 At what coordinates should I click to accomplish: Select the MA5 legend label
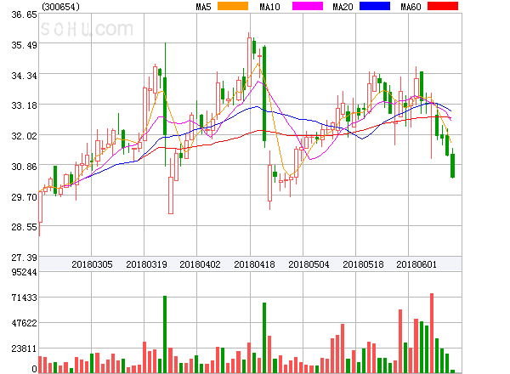(204, 7)
